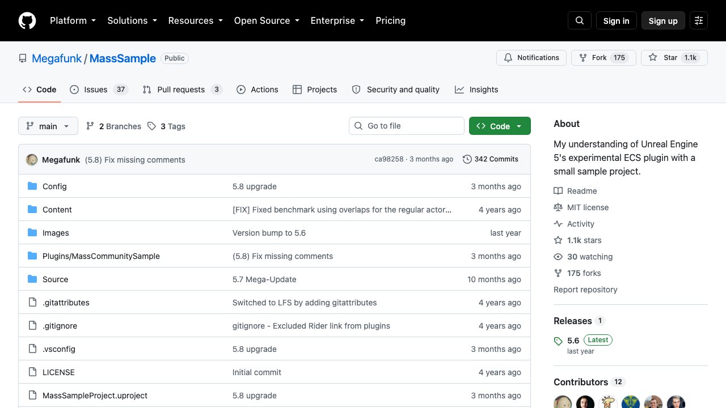Click the Source folder icon
The image size is (726, 408).
pos(32,279)
